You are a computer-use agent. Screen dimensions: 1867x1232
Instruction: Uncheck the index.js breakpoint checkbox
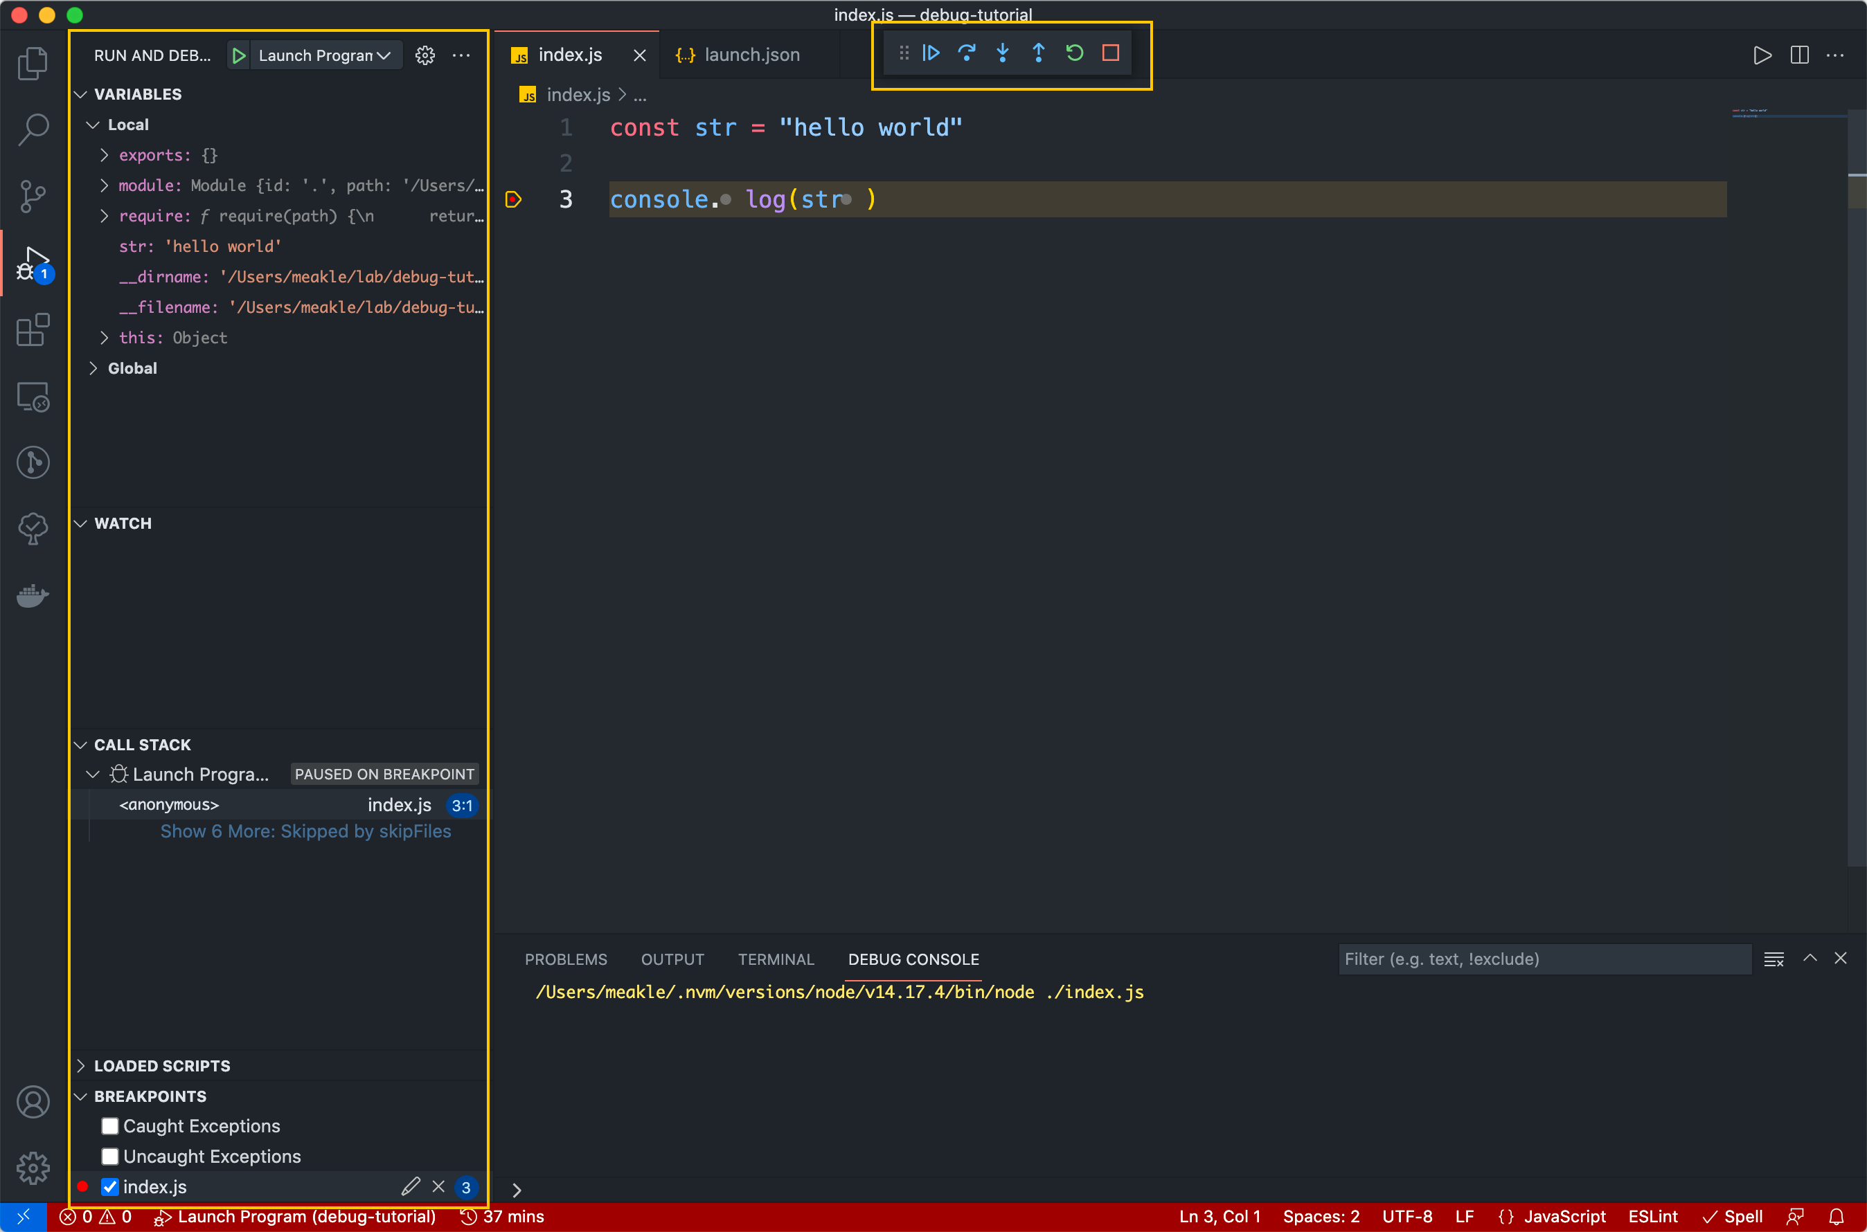pos(110,1186)
